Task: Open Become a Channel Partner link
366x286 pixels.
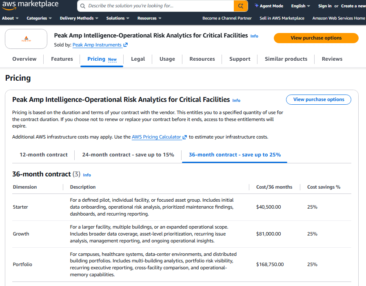Action: (x=227, y=18)
